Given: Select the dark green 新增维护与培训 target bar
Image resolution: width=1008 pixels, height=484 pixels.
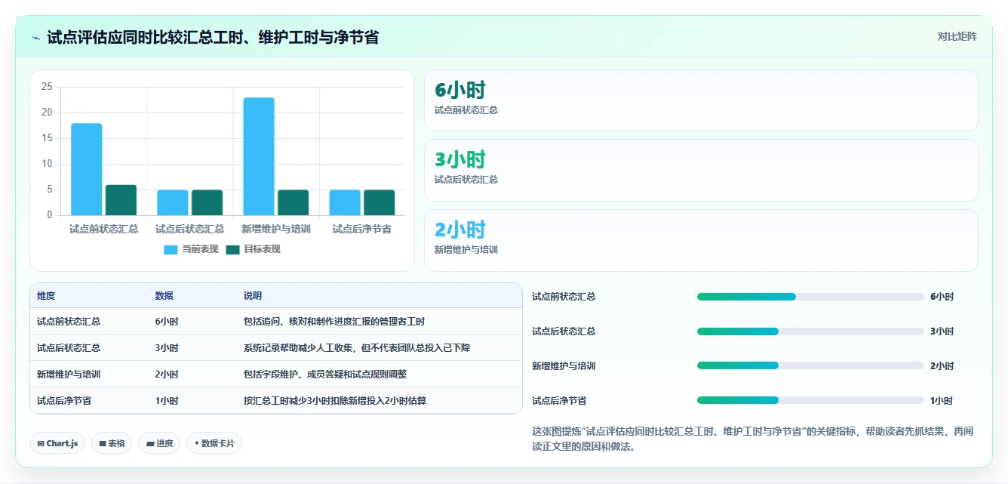Looking at the screenshot, I should click(293, 202).
